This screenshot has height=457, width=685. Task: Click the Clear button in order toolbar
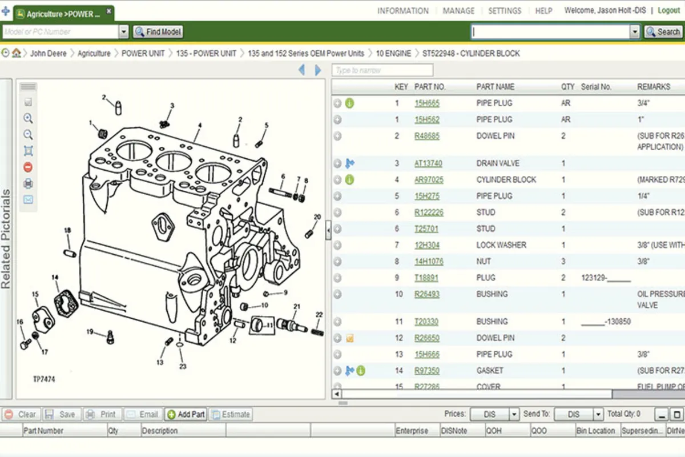pyautogui.click(x=21, y=414)
